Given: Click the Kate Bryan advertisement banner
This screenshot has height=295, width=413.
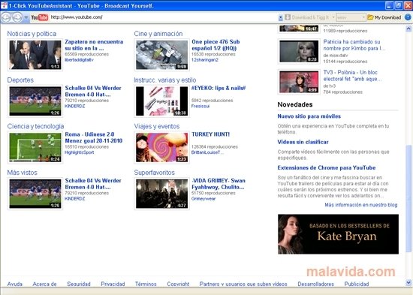Looking at the screenshot, I should click(338, 234).
